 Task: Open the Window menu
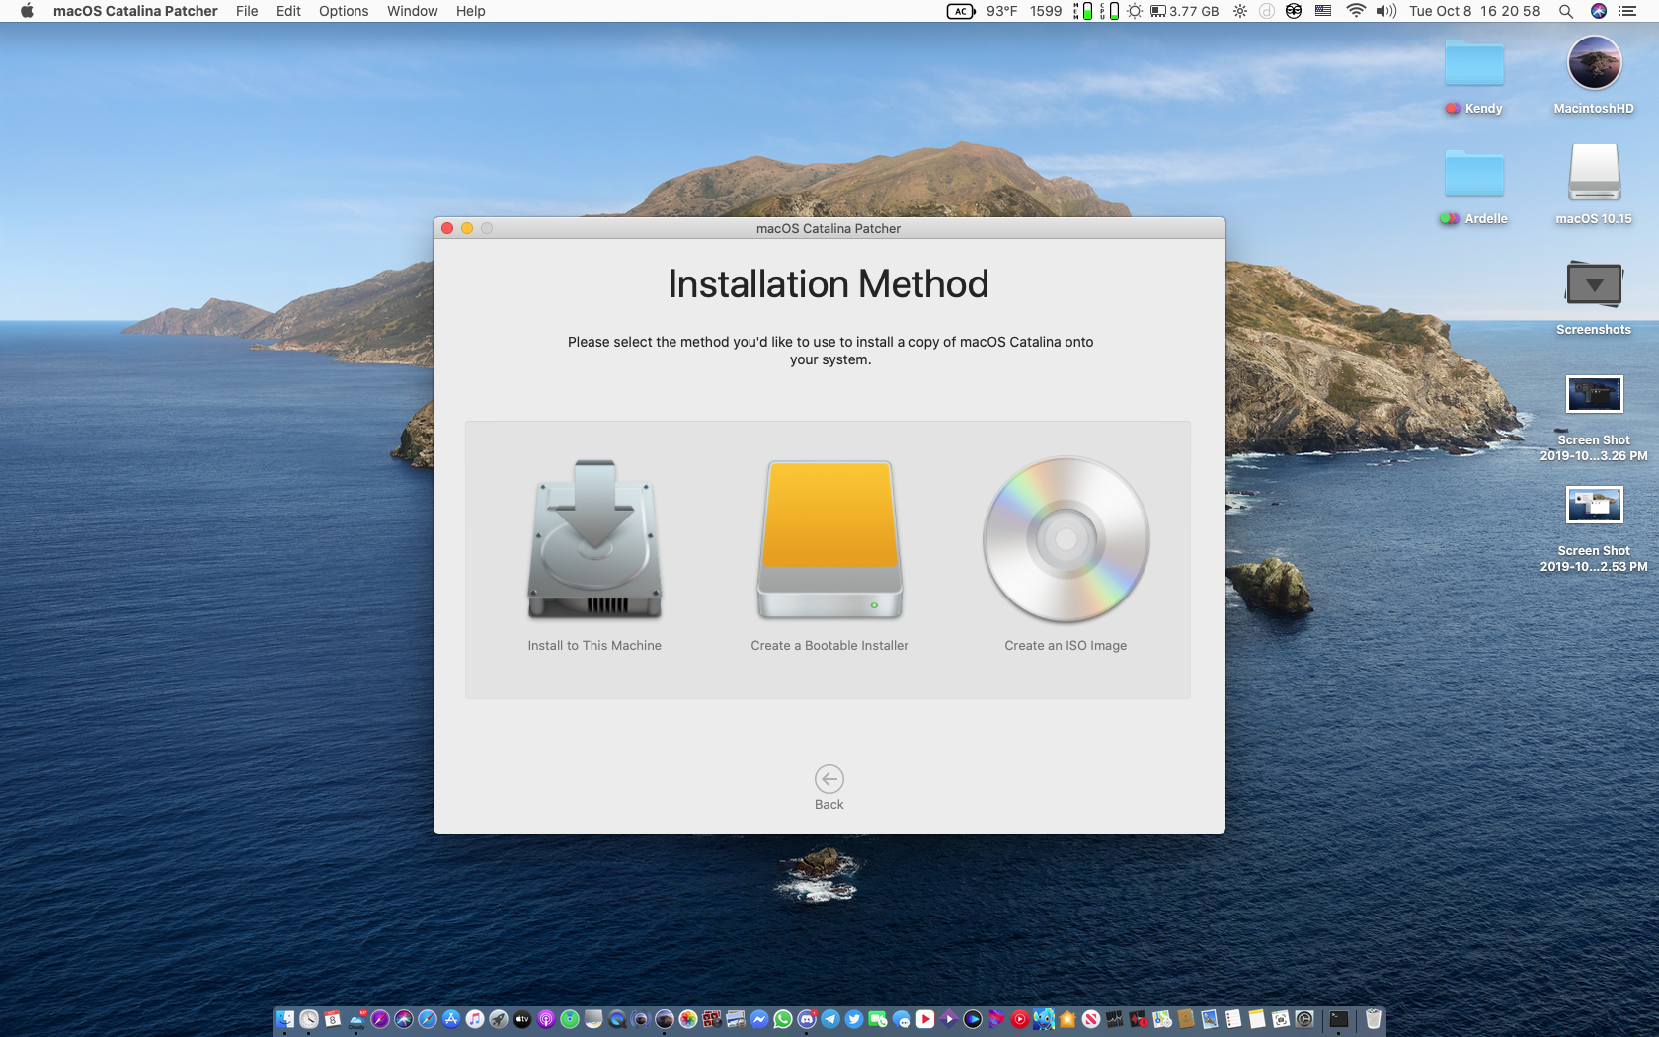tap(413, 11)
